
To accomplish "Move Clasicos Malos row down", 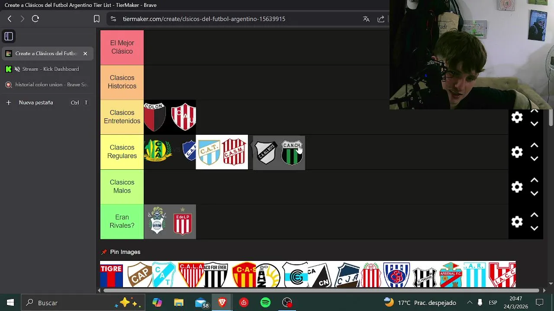I will [x=534, y=194].
